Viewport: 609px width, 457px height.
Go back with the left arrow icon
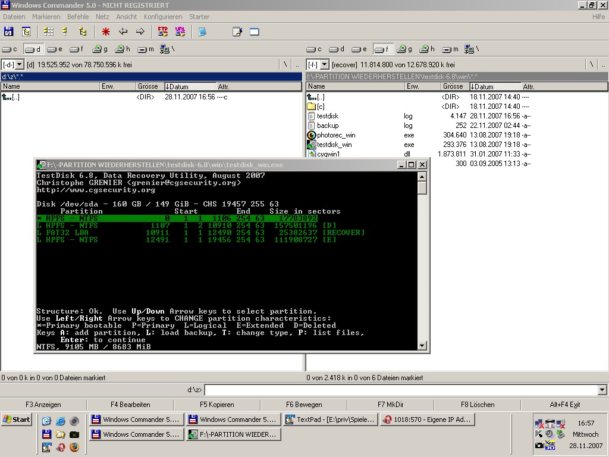[x=123, y=32]
